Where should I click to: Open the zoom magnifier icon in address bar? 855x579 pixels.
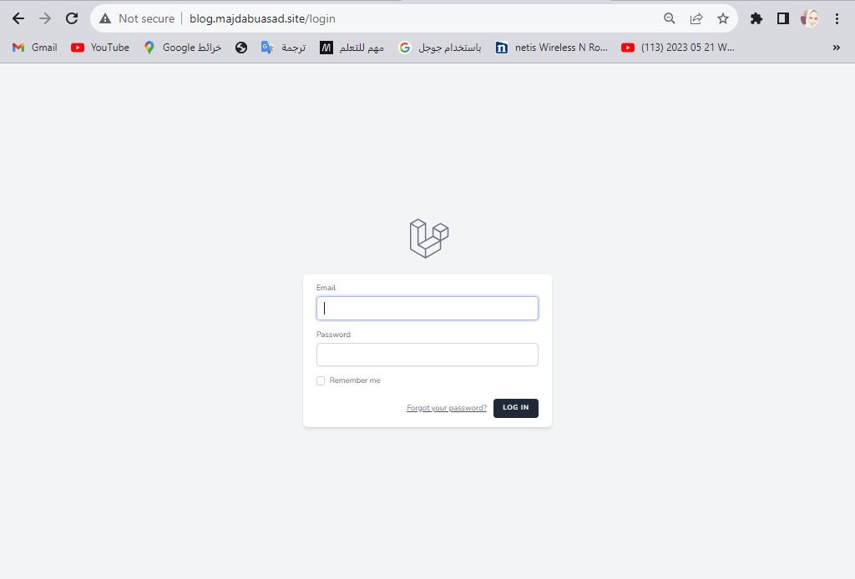[669, 18]
